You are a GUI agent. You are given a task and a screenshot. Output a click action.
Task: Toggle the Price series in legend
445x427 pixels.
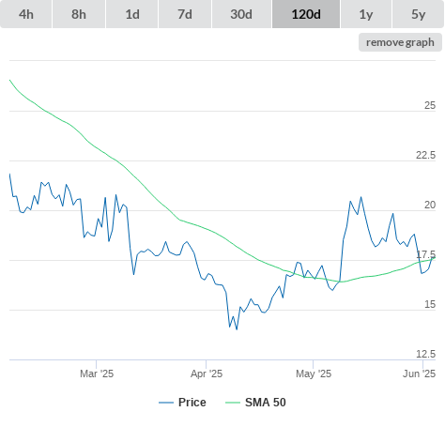[x=182, y=403]
